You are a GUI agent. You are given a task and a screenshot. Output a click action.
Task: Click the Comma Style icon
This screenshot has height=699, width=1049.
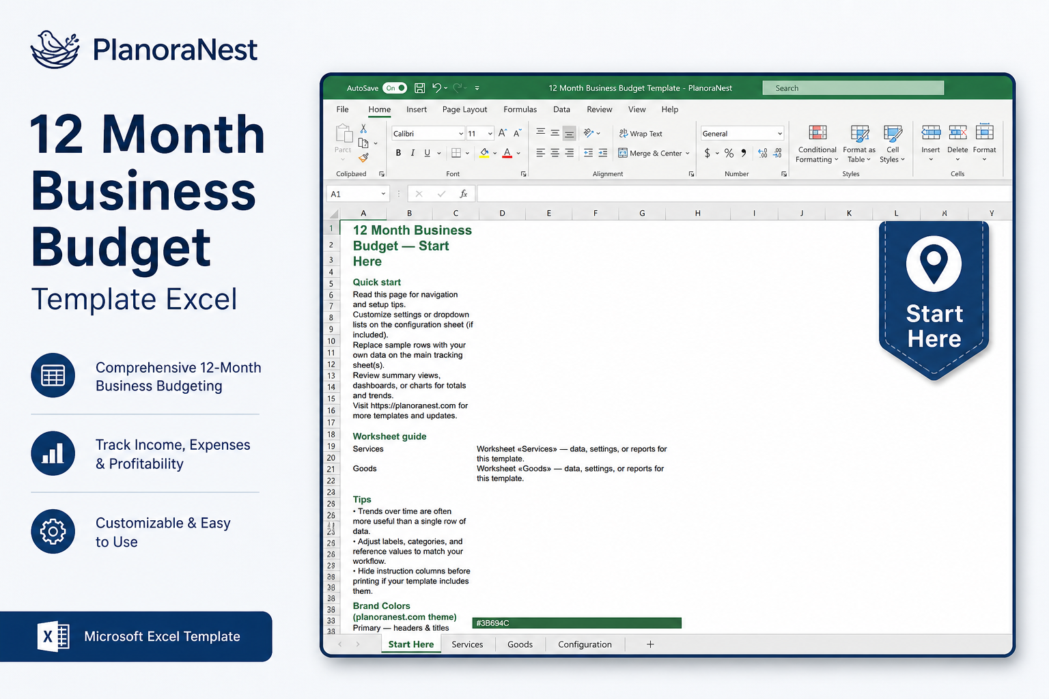click(x=744, y=153)
